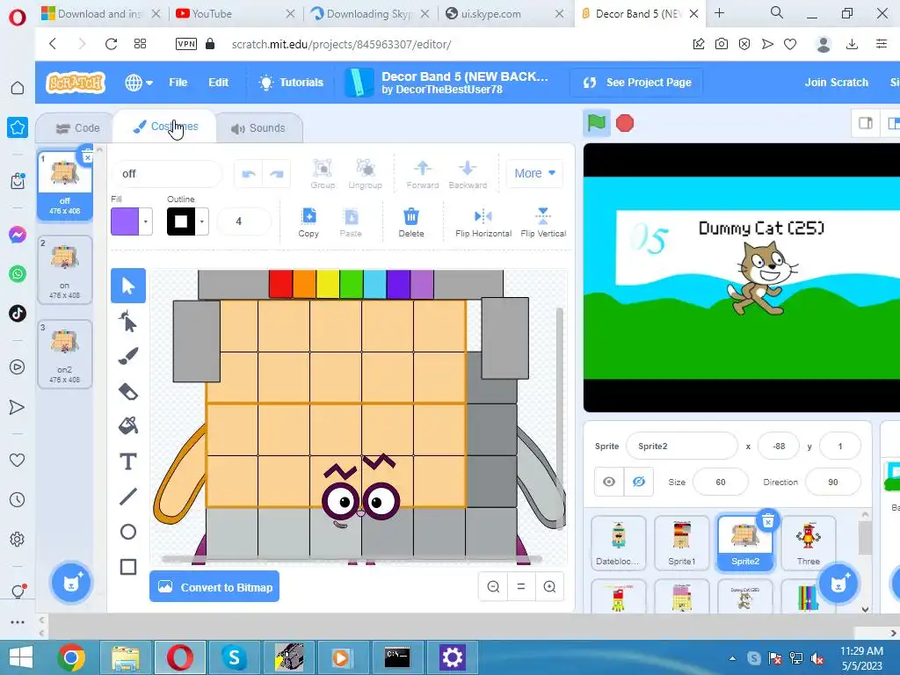Click Join Scratch link

pos(837,83)
